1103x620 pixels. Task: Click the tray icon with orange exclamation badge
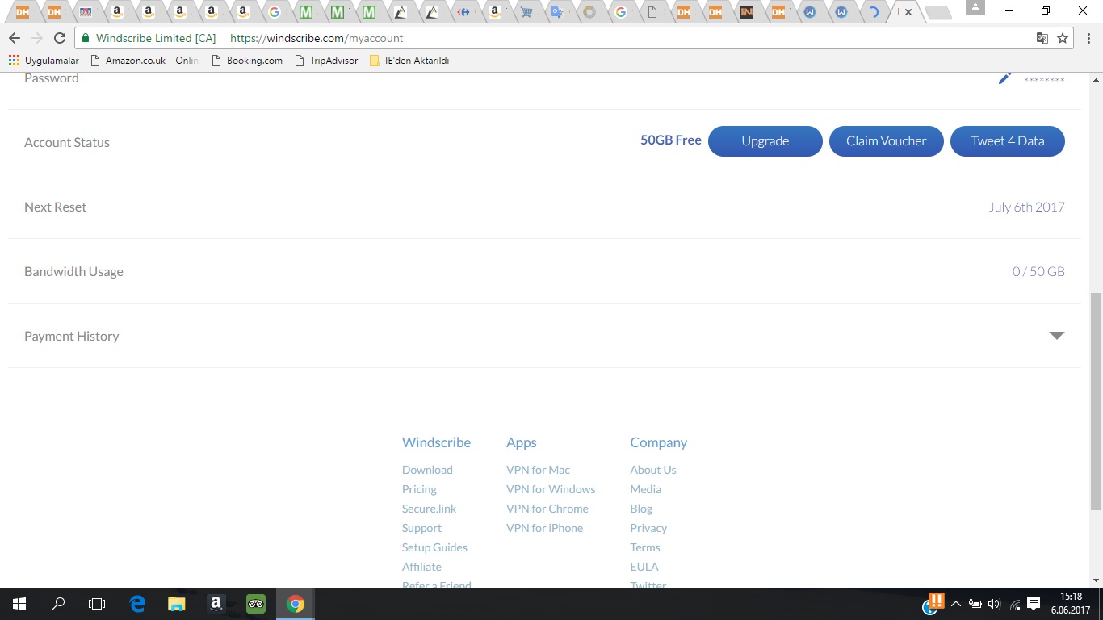pos(933,602)
